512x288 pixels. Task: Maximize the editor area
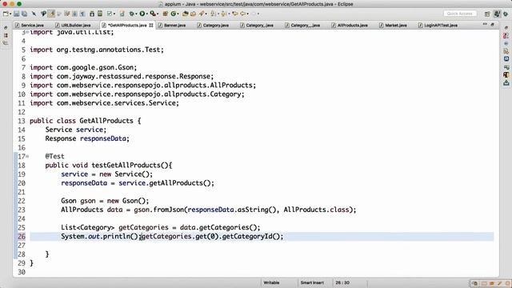coord(493,25)
